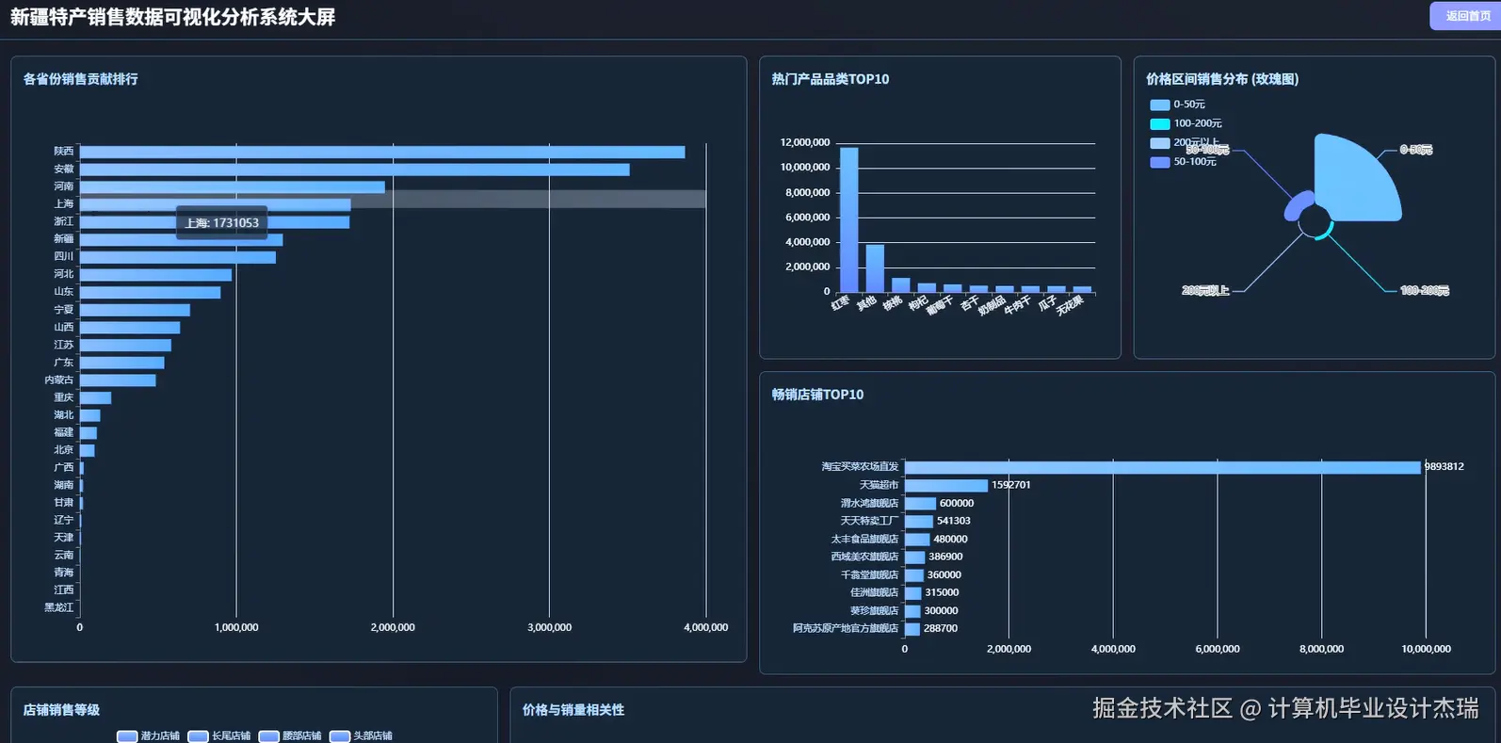Click the 江苏 axis label

[x=63, y=345]
